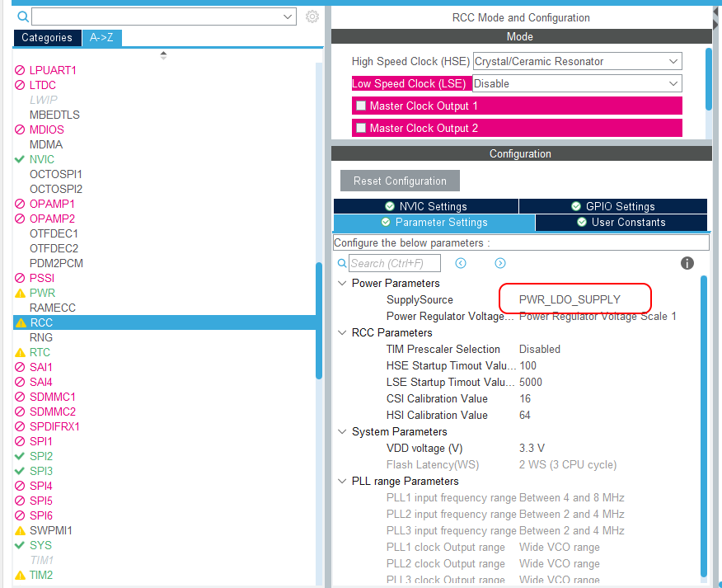Click the search magnifier icon above categories
This screenshot has height=588, width=722.
23,17
